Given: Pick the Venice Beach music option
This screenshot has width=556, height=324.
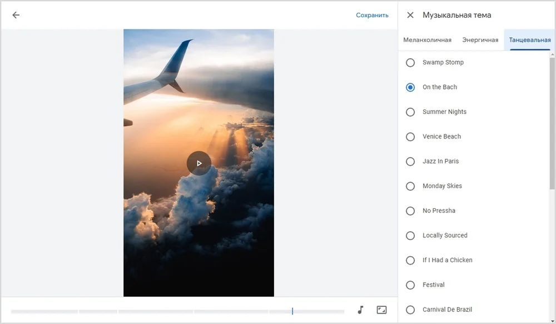Looking at the screenshot, I should click(x=410, y=137).
